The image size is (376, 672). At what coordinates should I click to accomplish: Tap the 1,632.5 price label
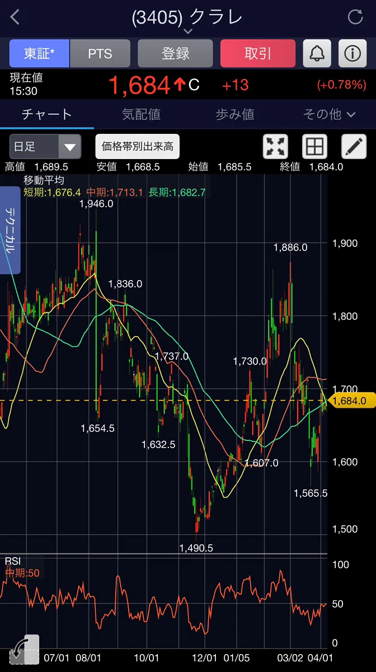[x=158, y=445]
